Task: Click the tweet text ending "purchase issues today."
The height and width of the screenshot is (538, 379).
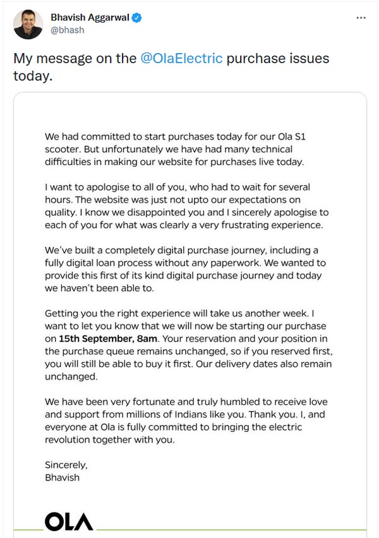Action: [171, 67]
